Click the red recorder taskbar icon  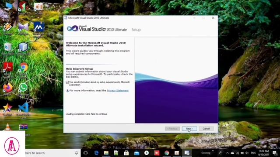click(x=157, y=153)
